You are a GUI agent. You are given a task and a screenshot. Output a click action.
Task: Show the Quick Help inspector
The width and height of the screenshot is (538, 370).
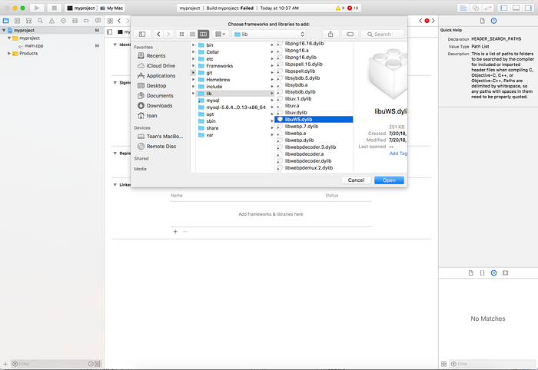493,21
